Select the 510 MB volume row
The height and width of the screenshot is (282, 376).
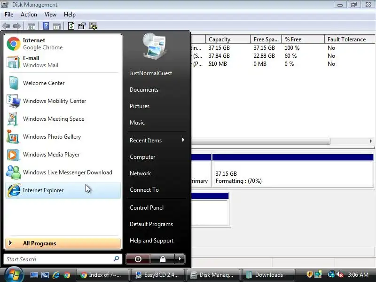[283, 64]
